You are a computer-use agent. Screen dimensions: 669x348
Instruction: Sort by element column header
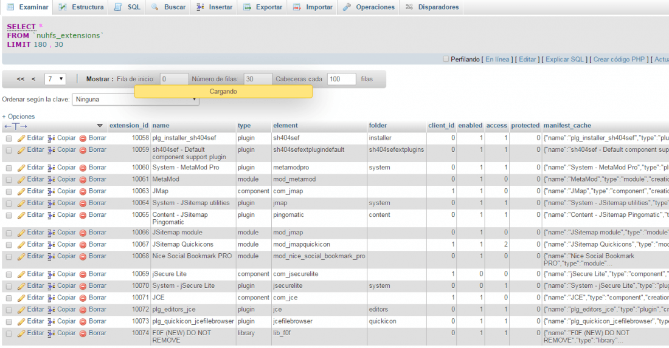tap(285, 126)
